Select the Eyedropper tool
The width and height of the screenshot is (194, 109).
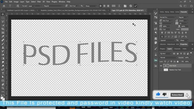coord(3,36)
